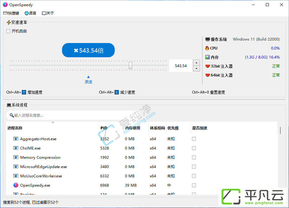Click the up-arrow key icon for 增加速度

click(x=24, y=92)
